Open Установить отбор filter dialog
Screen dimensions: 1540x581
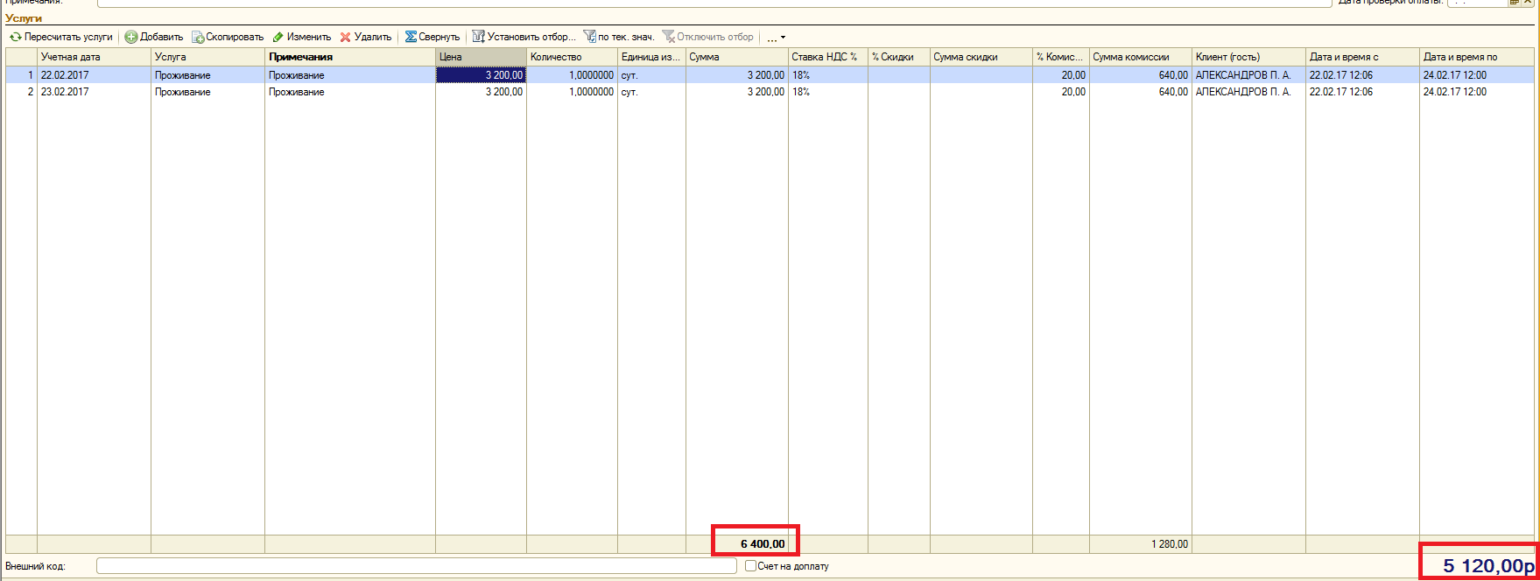point(524,37)
